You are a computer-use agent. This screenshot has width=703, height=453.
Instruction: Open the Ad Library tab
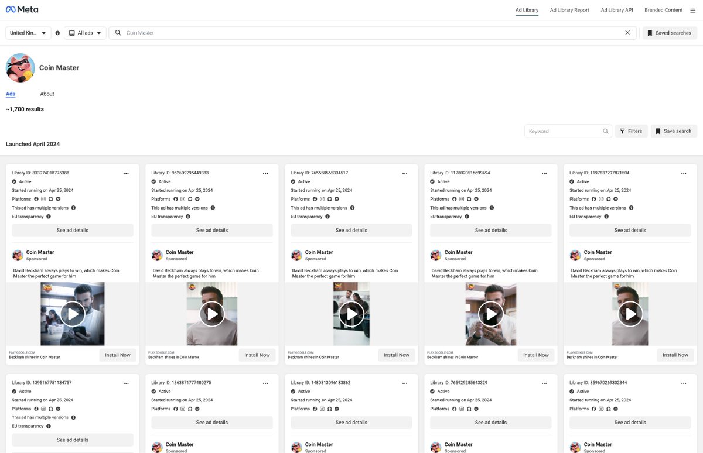[x=527, y=10]
